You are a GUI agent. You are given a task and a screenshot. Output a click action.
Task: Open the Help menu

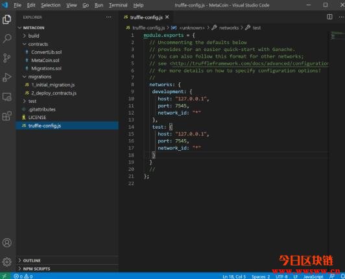pyautogui.click(x=138, y=5)
